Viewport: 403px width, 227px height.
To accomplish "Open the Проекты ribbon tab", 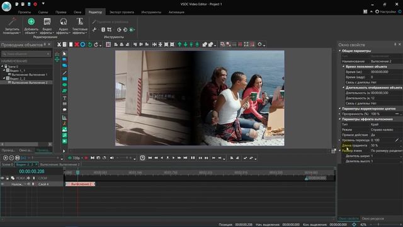I will (x=25, y=12).
